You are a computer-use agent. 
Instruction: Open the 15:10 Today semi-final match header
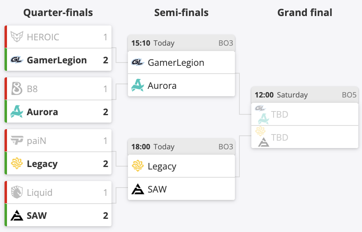181,43
